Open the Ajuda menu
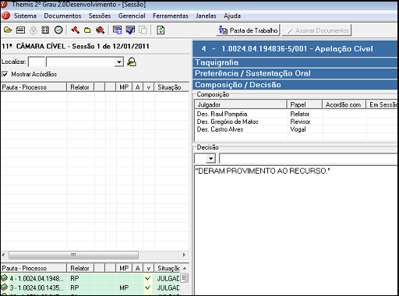Viewport: 399px width, 296px height. (x=232, y=16)
